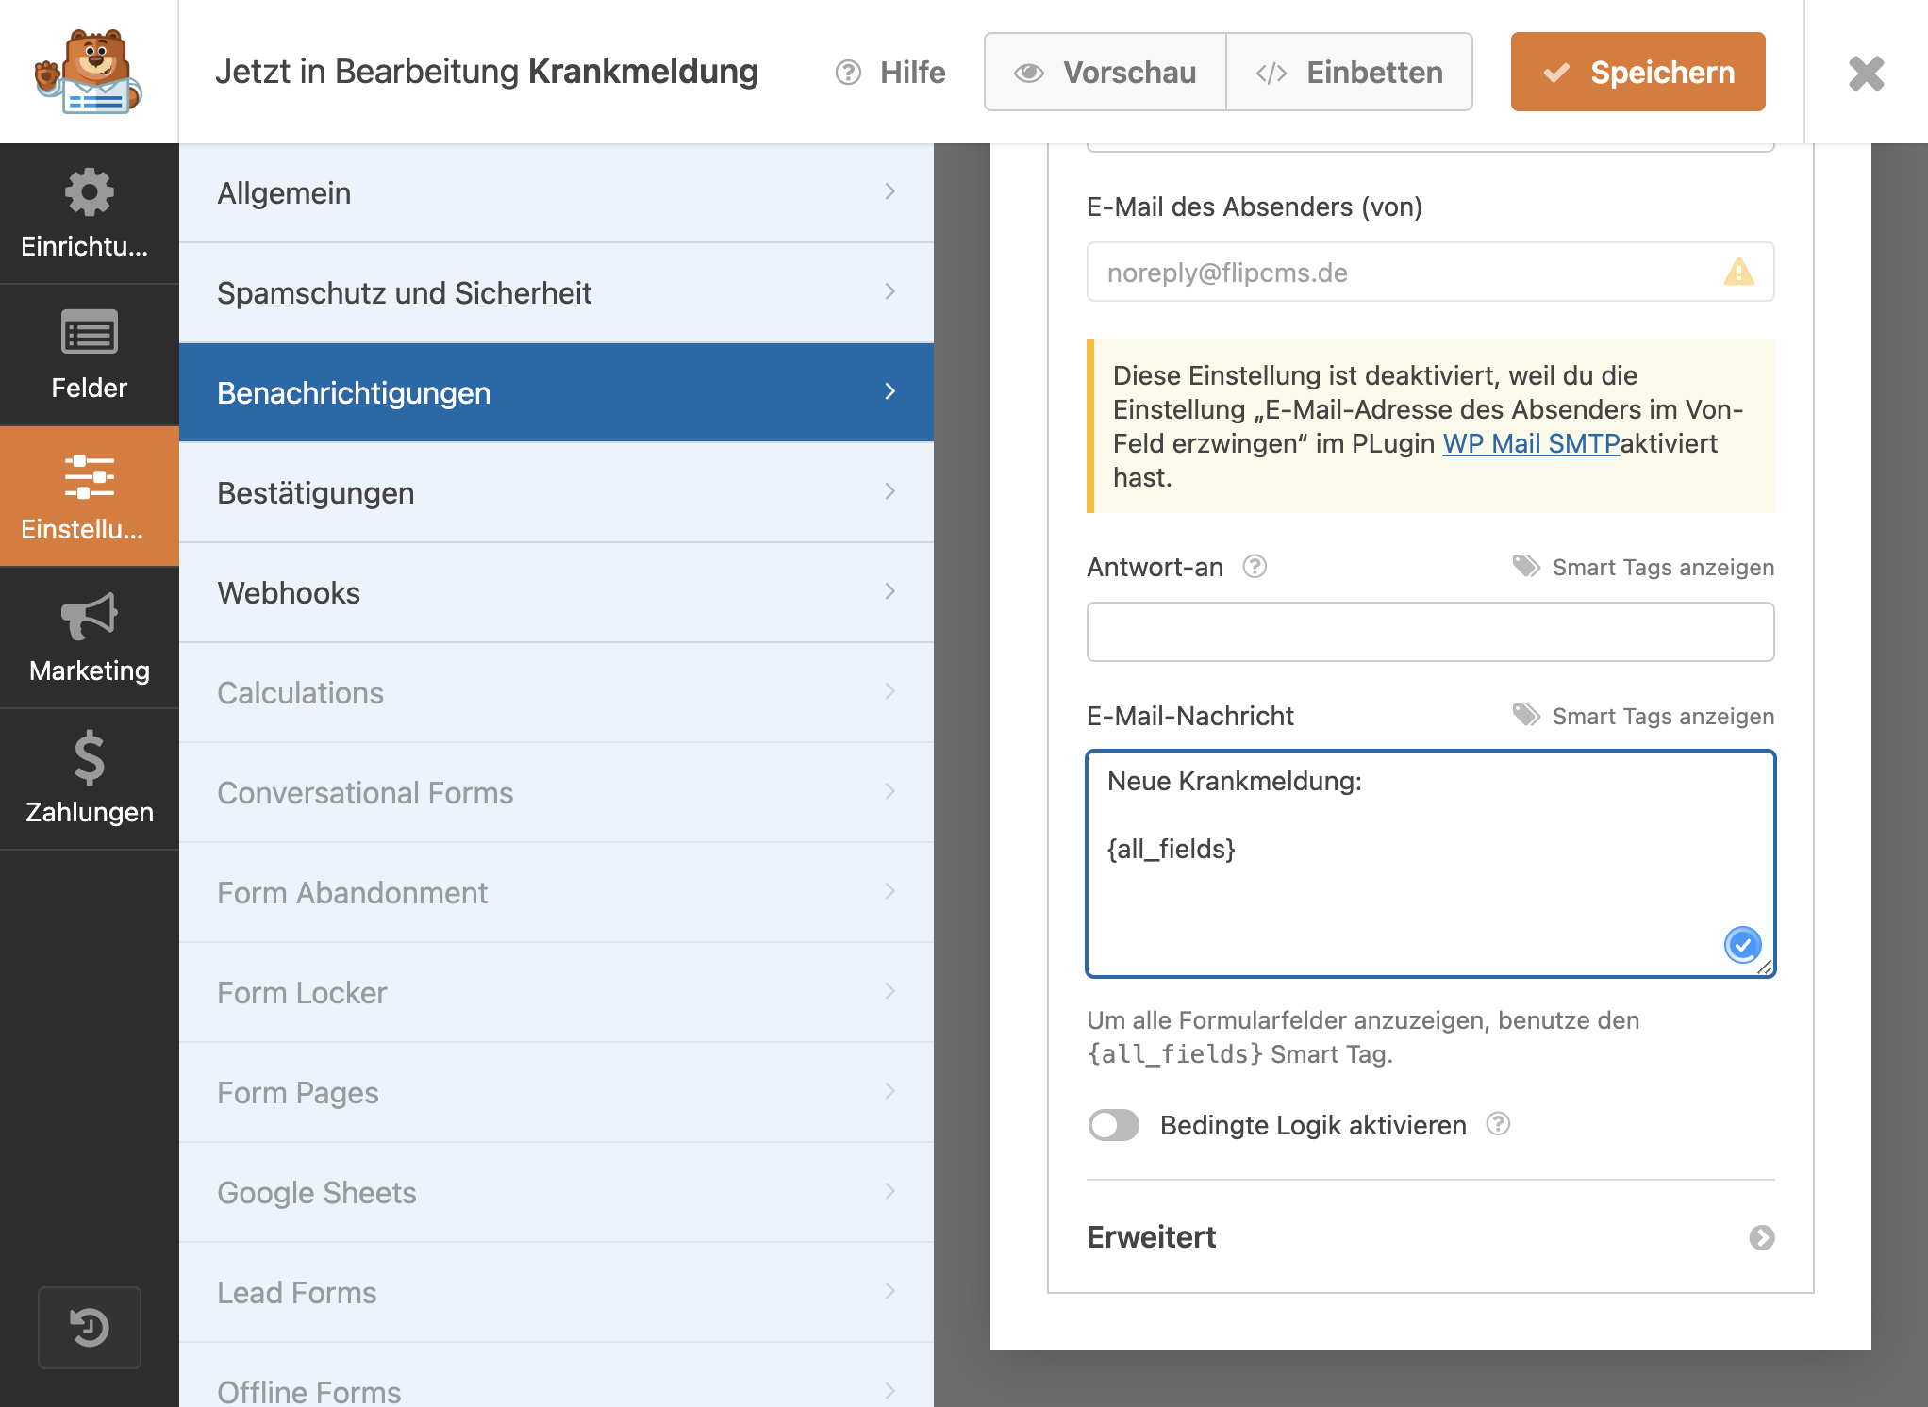Click the blue checkmark in message box
Image resolution: width=1928 pixels, height=1407 pixels.
point(1742,944)
